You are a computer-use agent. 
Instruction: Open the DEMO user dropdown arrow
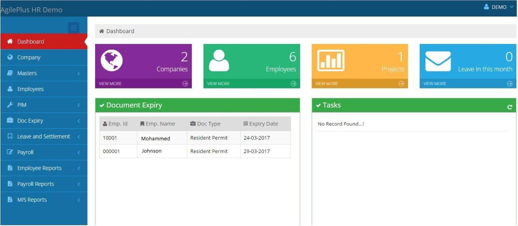click(512, 7)
